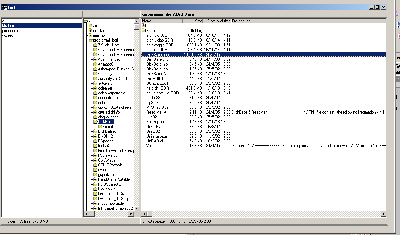Expand the GPU-ZPortable folder
The image size is (400, 235).
click(95, 165)
